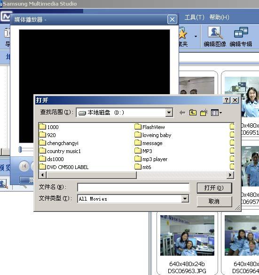The image size is (259, 275).
Task: Close the media player (媒体播放器) window
Action: pos(172,19)
